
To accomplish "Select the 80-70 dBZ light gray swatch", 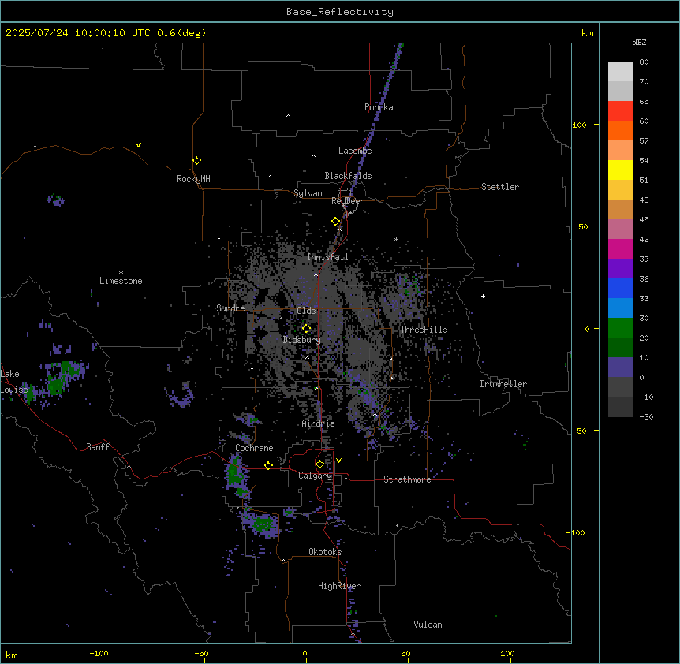I will point(620,72).
